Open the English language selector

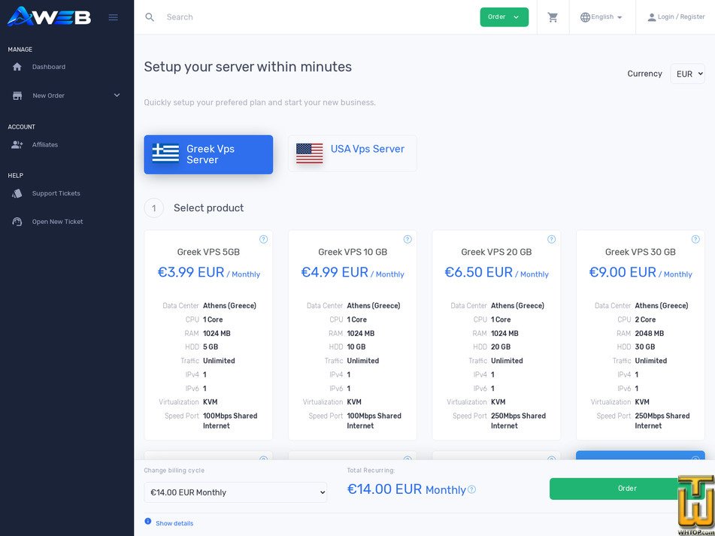[601, 17]
